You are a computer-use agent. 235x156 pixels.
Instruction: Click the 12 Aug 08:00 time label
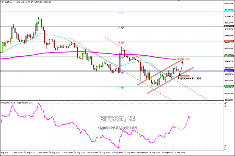[30, 153]
